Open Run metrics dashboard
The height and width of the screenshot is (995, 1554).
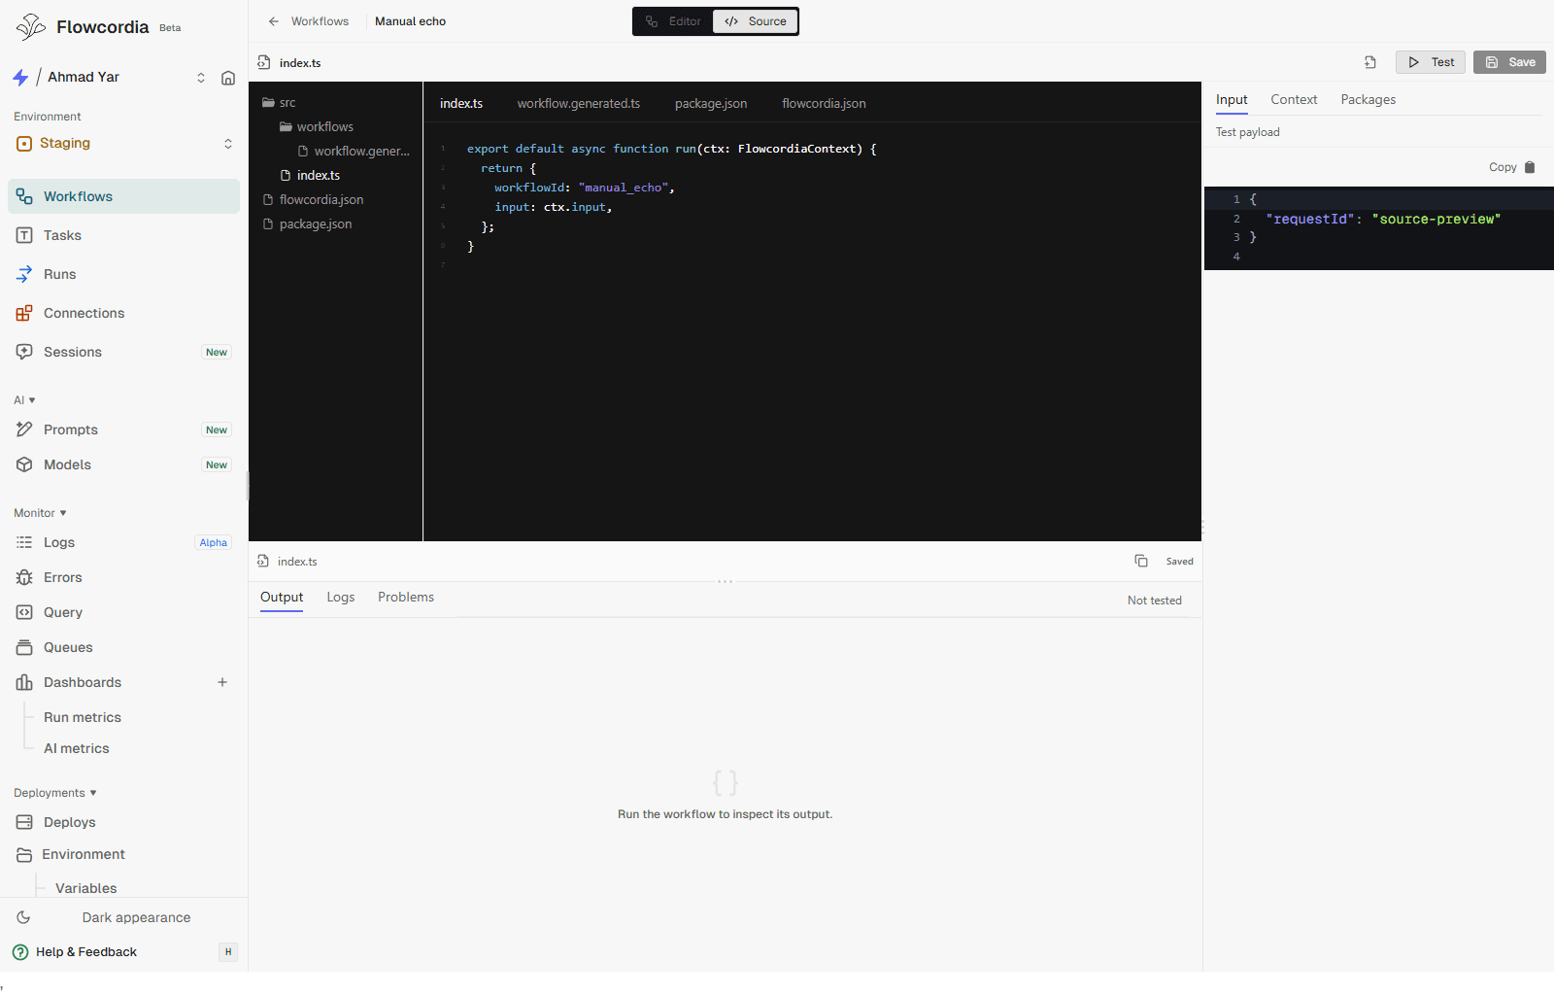tap(83, 717)
